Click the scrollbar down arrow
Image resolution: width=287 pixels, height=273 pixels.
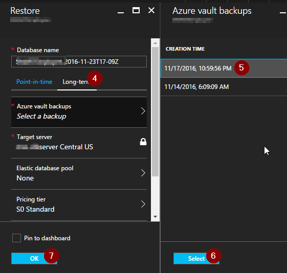pyautogui.click(x=155, y=217)
